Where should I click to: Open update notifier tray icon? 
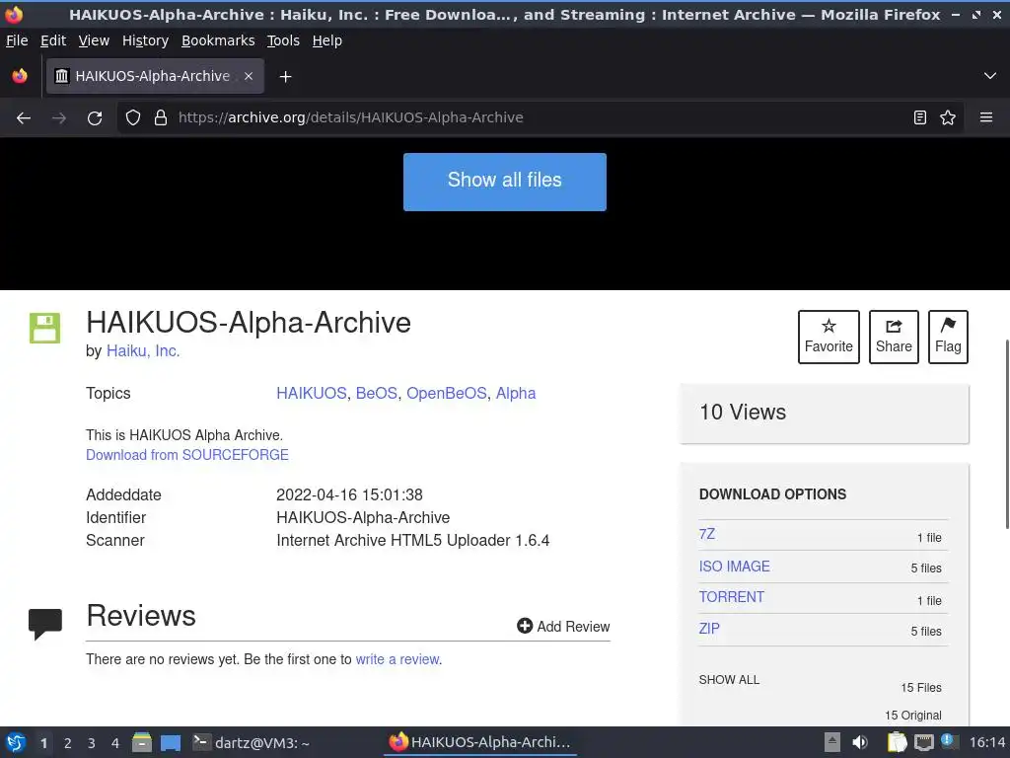[x=948, y=741]
